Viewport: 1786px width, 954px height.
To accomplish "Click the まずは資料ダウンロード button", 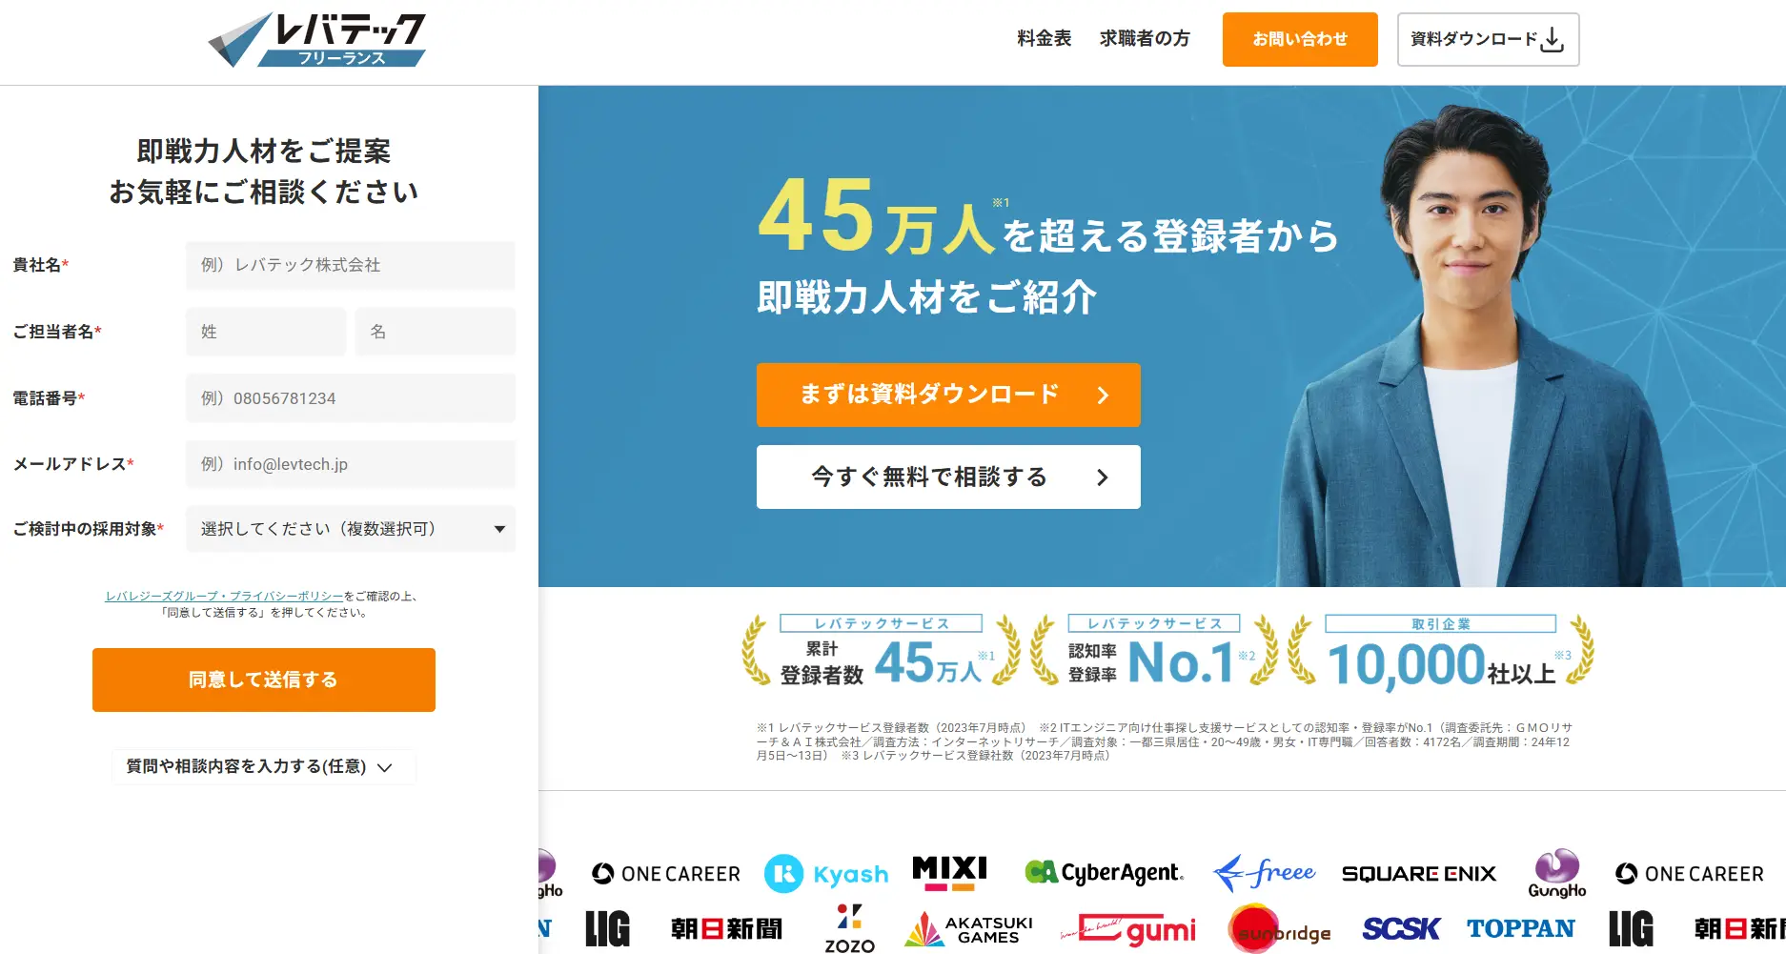I will coord(948,395).
